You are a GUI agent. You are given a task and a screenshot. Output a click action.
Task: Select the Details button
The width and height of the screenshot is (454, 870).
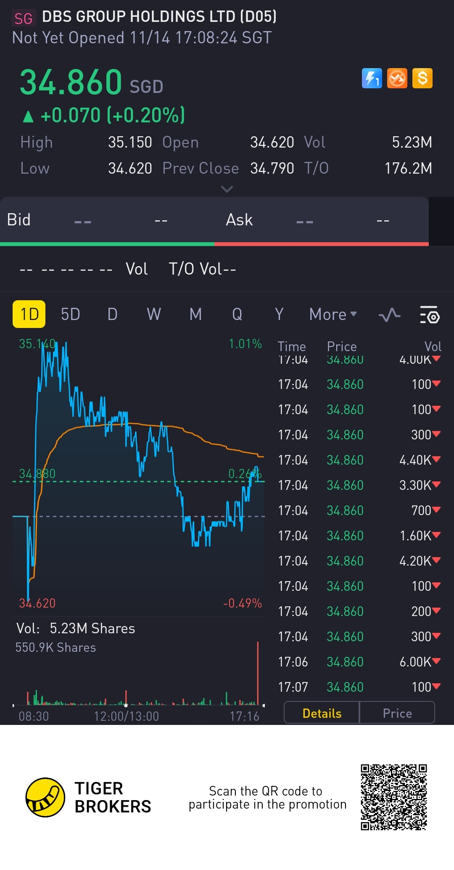point(322,713)
